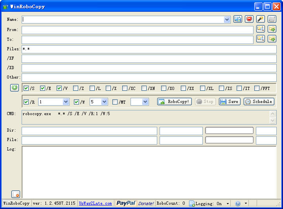Open the To folder with green arrow icon
The height and width of the screenshot is (209, 283).
272,38
